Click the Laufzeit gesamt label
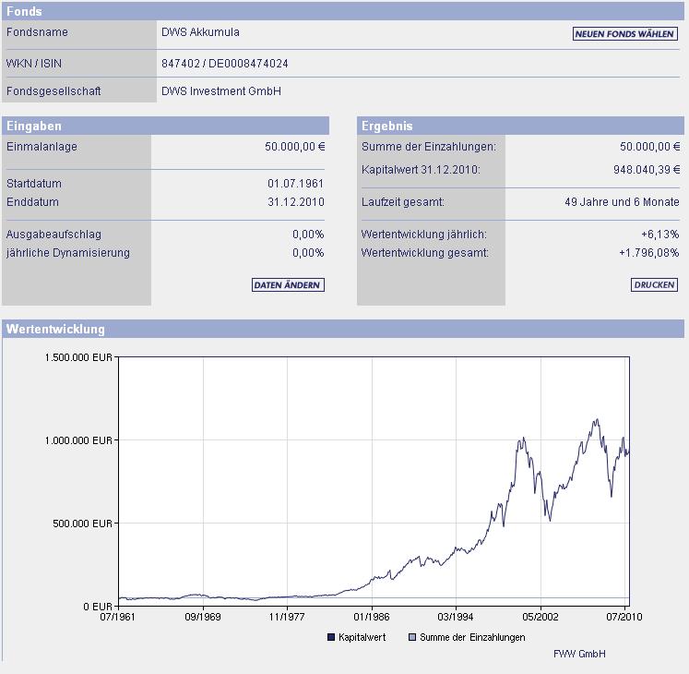This screenshot has height=674, width=689. [x=402, y=202]
